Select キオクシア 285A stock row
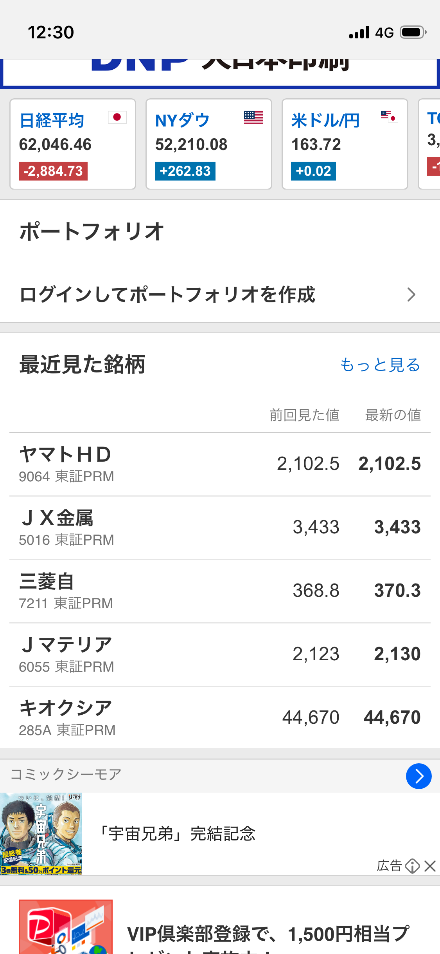440x954 pixels. (220, 718)
